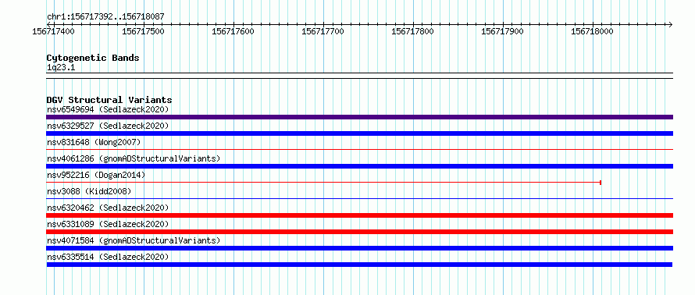This screenshot has width=695, height=295.
Task: Select the red bar under nsv6331089
Action: click(359, 232)
